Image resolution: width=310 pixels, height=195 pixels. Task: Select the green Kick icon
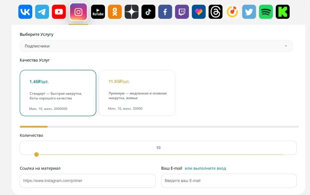click(283, 12)
